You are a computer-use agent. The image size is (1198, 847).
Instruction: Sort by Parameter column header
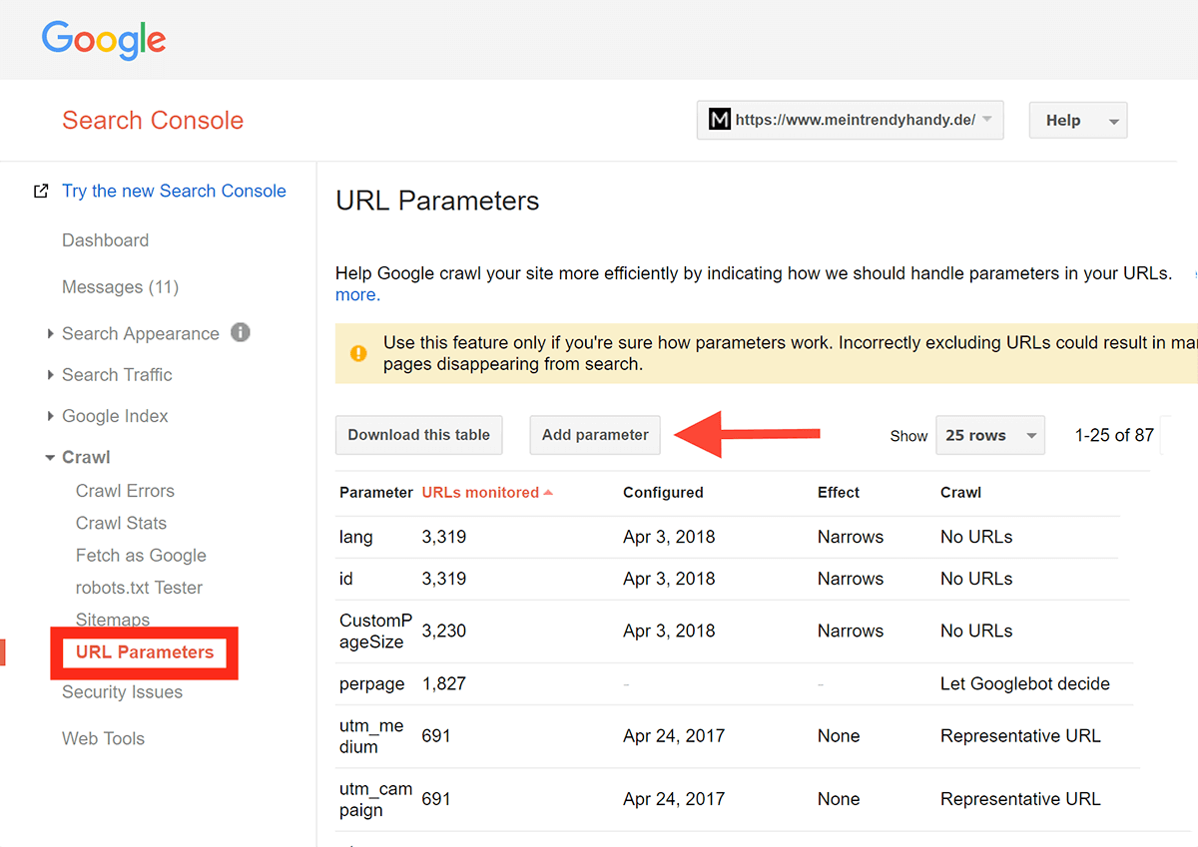pos(376,492)
